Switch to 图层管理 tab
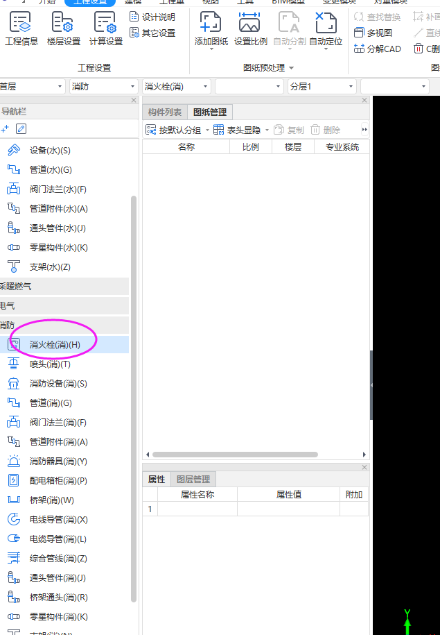 (x=193, y=480)
